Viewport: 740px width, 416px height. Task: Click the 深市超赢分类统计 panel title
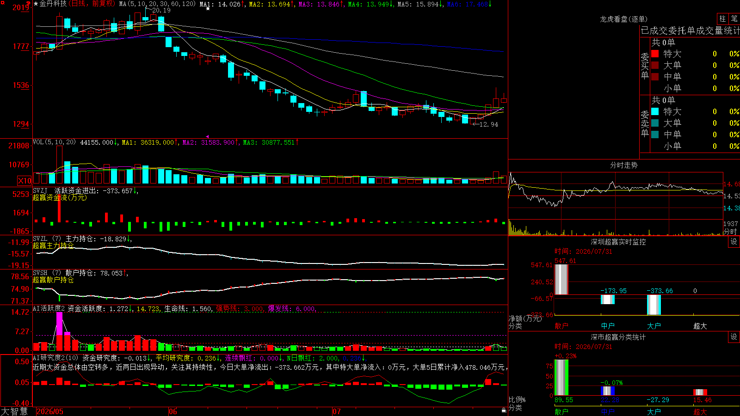618,337
